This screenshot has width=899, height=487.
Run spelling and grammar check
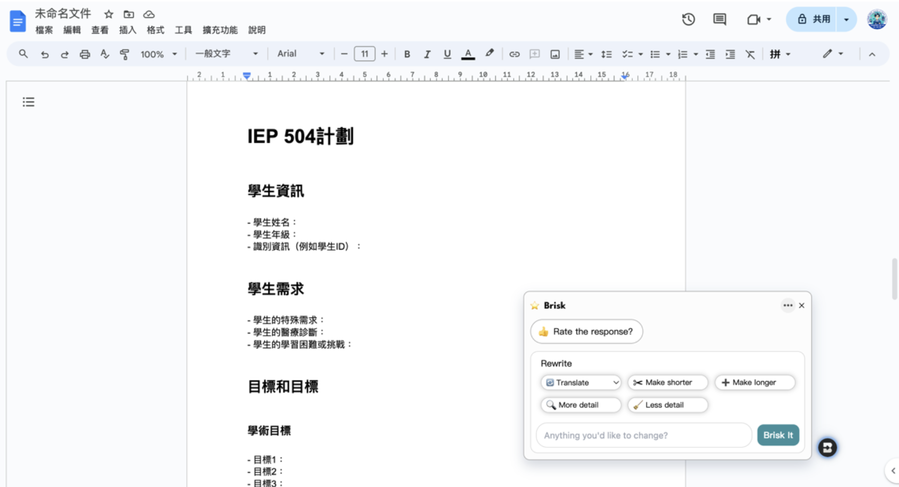(x=105, y=54)
